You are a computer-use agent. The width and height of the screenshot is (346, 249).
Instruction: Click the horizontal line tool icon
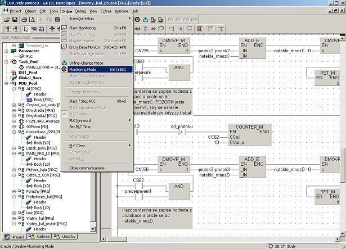pos(34,29)
